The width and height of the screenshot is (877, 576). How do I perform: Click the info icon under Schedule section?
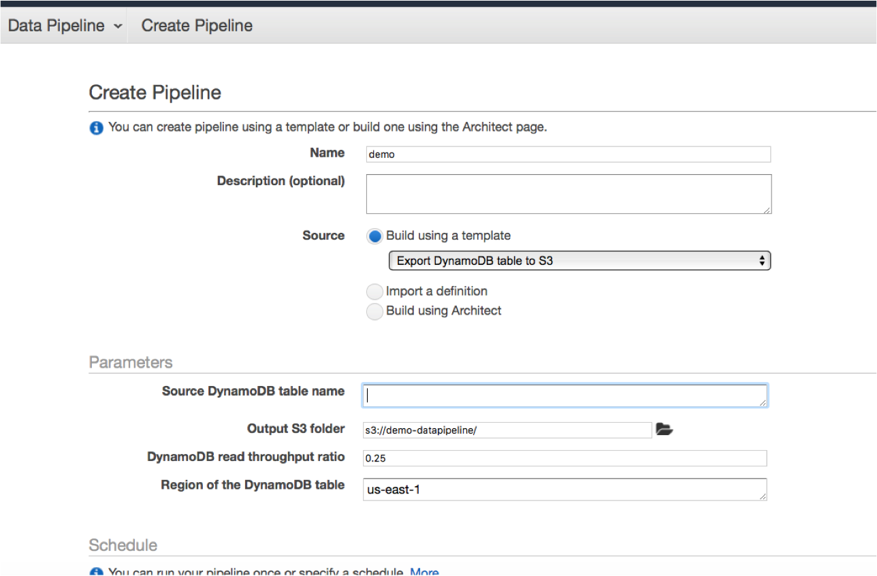click(95, 572)
